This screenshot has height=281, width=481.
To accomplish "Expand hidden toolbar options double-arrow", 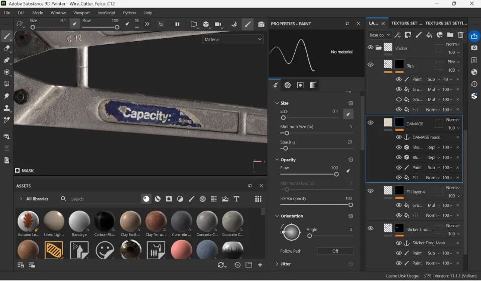I will tap(147, 24).
